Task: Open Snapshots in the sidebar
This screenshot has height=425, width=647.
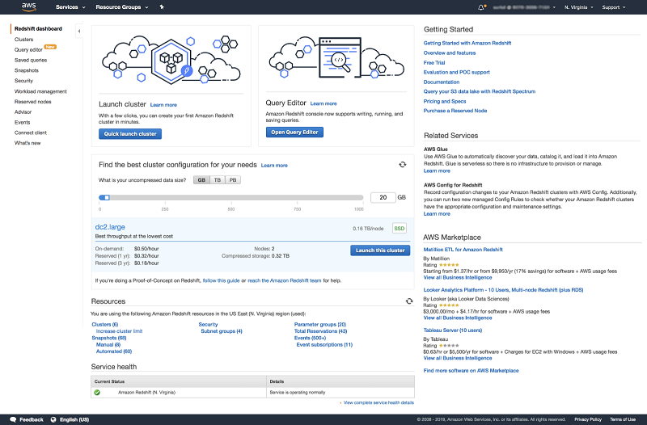Action: click(x=27, y=70)
